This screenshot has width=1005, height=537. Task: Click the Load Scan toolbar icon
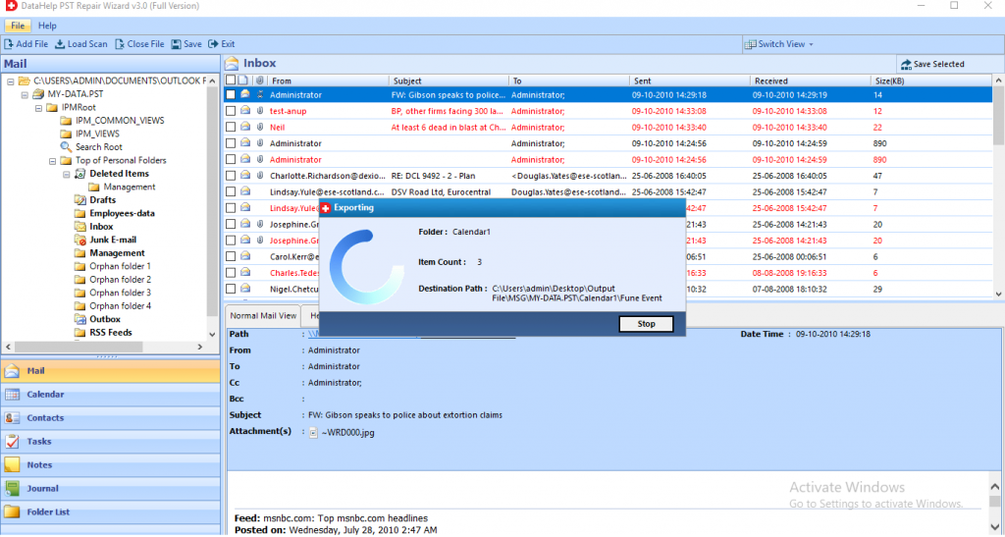coord(61,44)
